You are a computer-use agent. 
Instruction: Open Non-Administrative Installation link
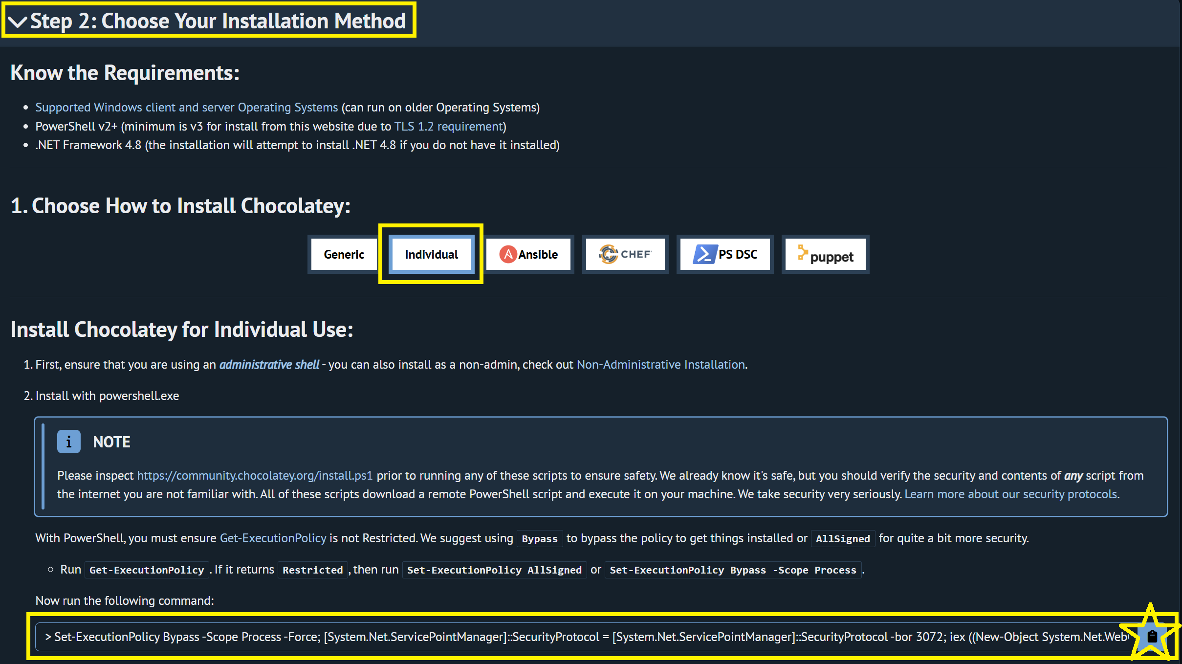(x=660, y=364)
